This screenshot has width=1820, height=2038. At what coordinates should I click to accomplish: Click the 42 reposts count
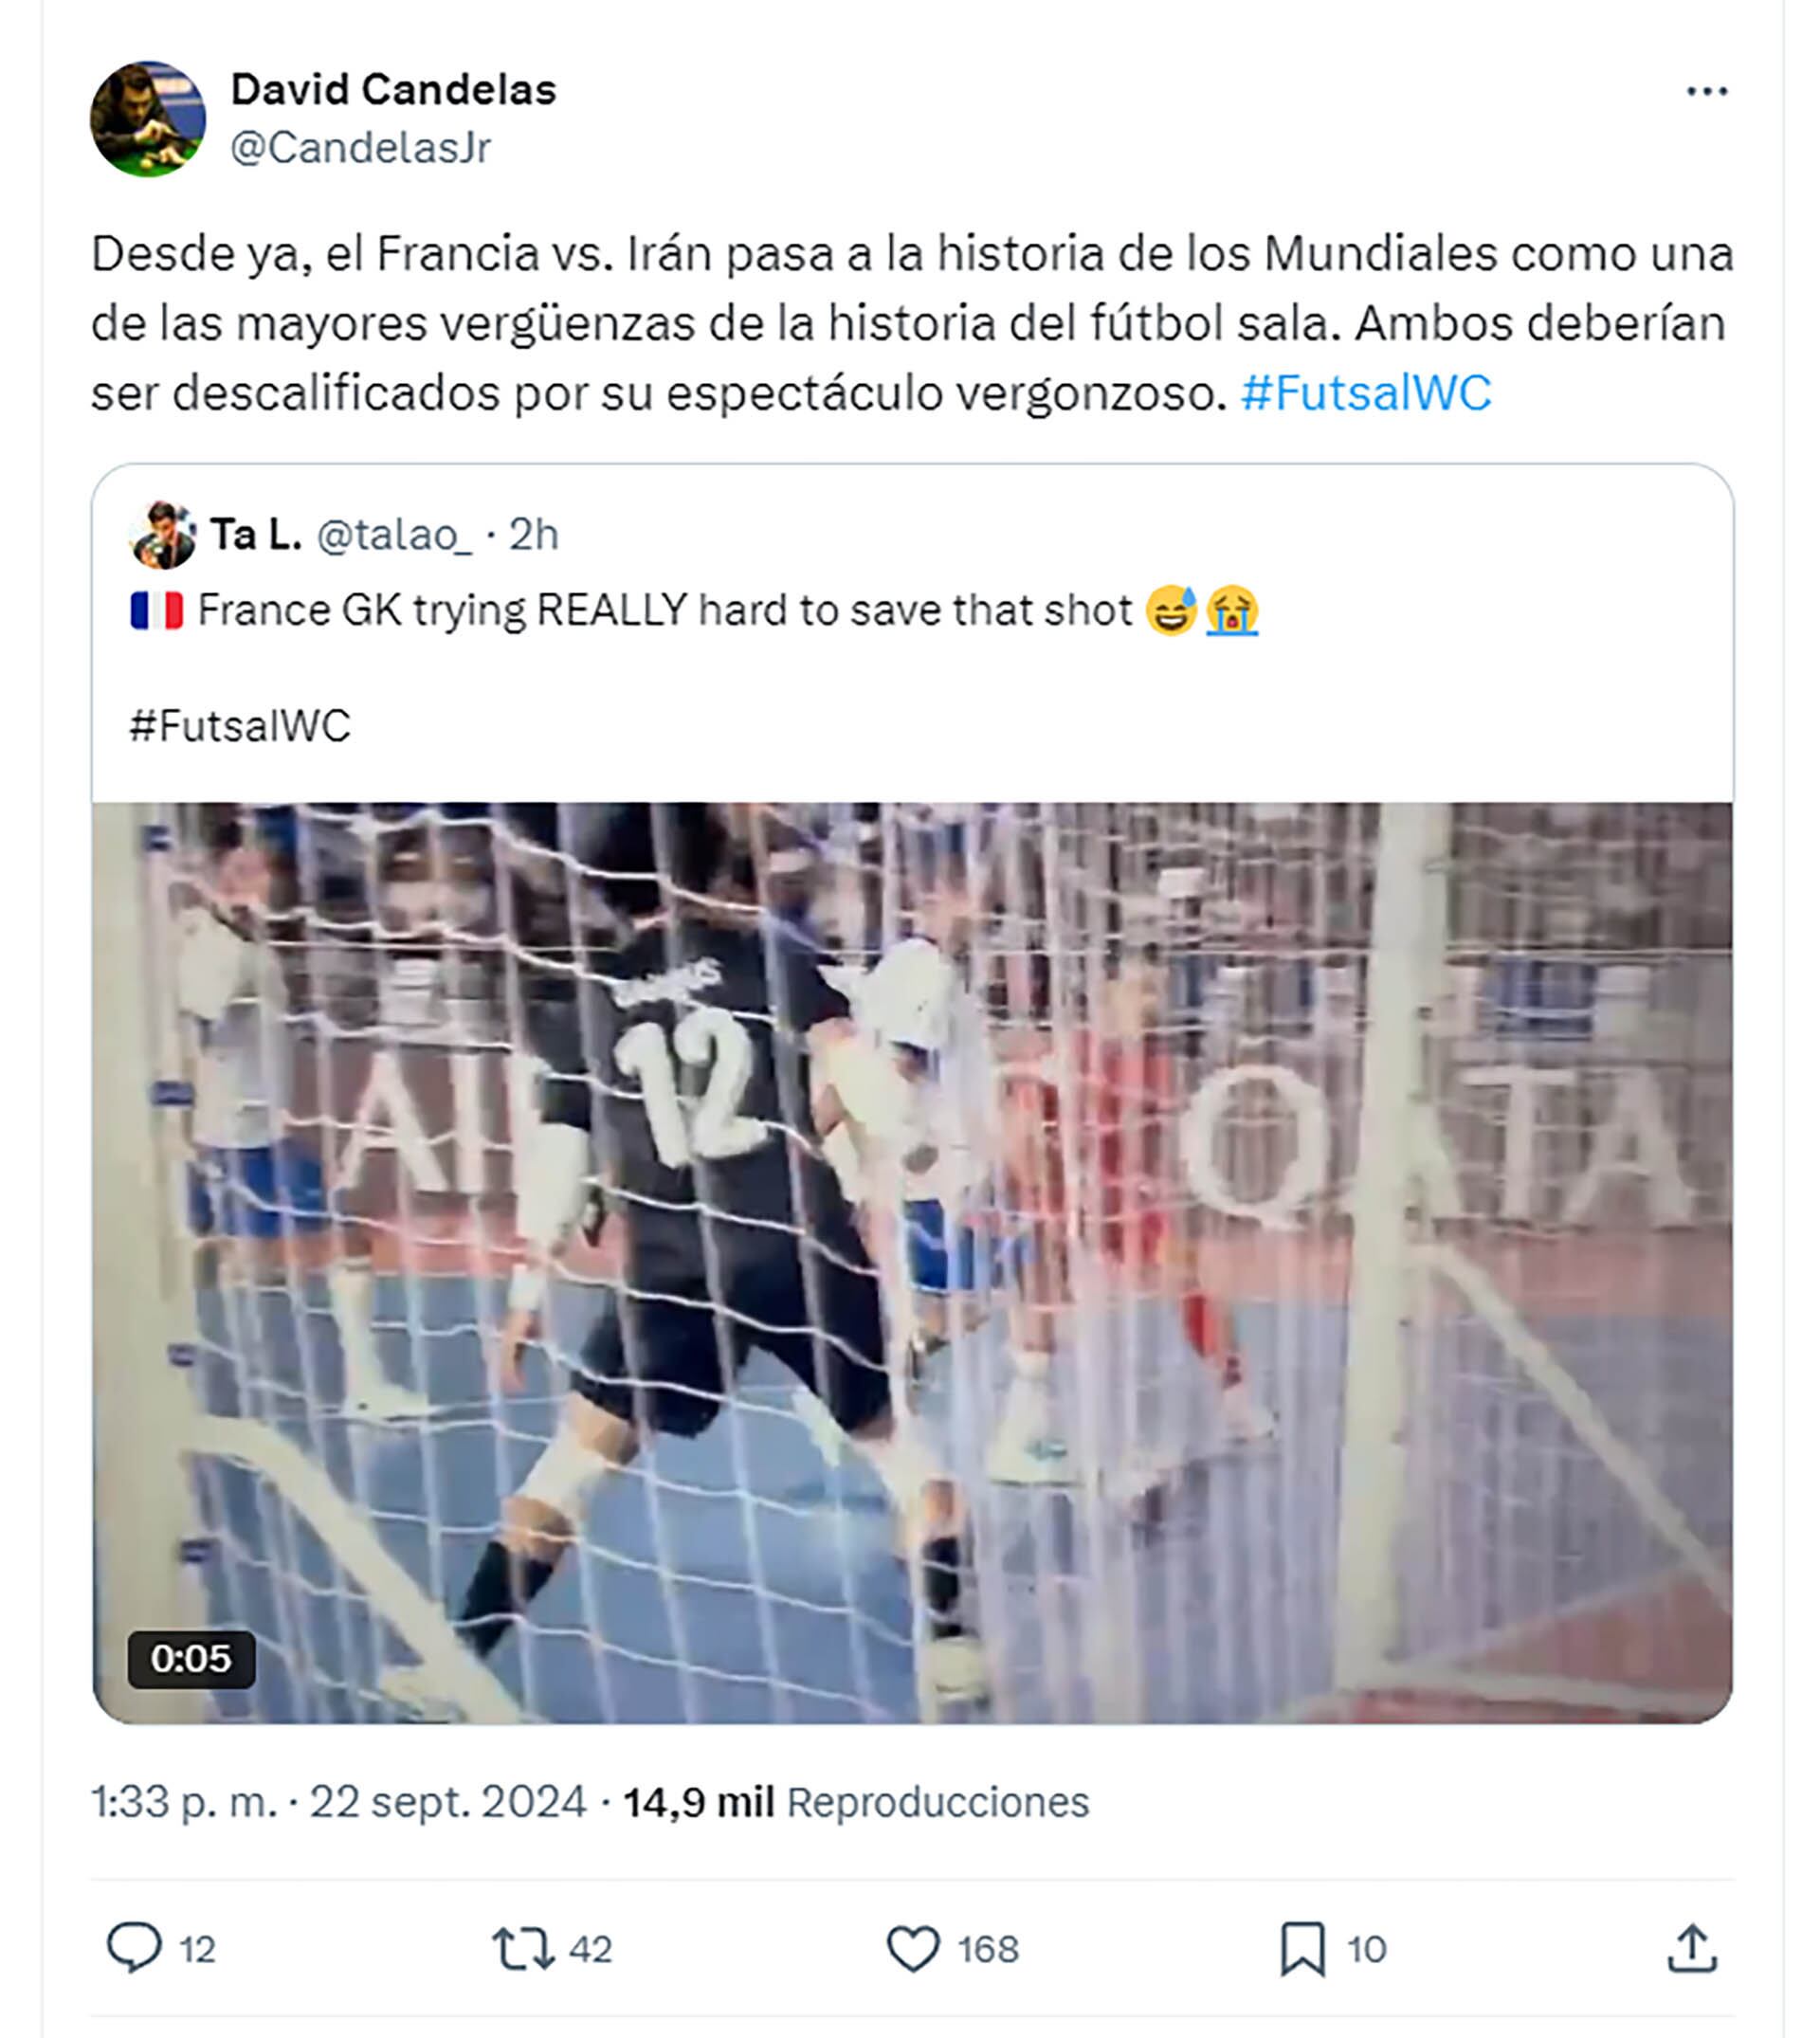point(590,1949)
